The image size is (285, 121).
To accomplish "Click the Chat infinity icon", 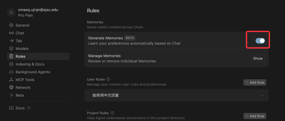I will pos(11,33).
